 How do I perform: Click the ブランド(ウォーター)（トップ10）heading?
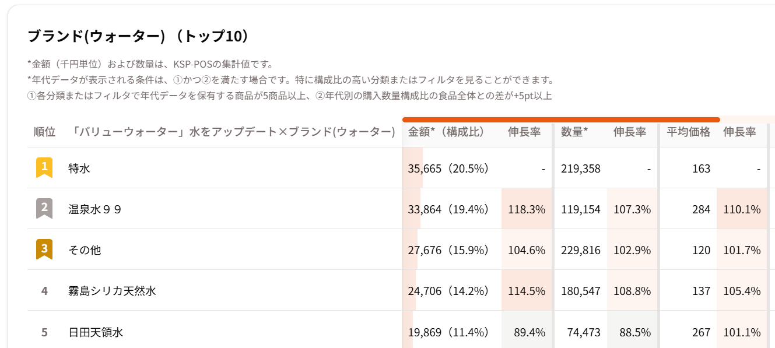139,36
